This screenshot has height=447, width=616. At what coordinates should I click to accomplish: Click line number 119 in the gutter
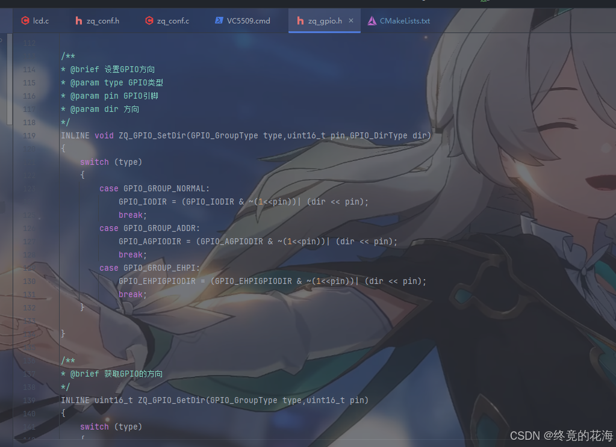[x=29, y=136]
